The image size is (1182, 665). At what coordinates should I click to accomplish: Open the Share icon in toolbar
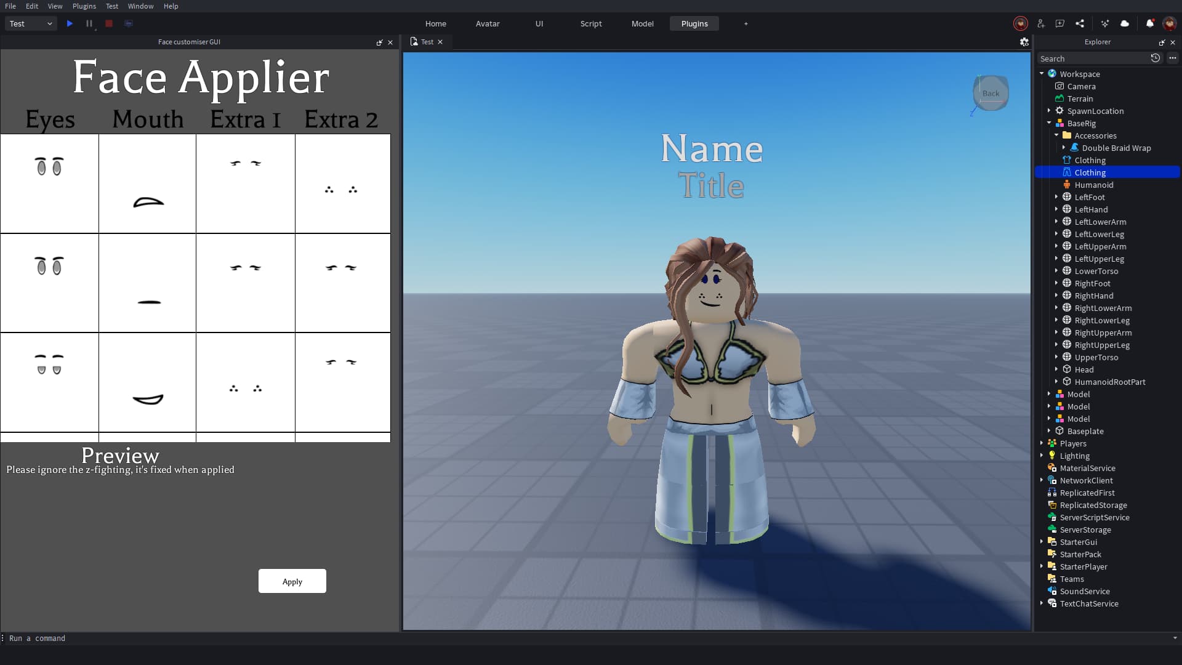[x=1080, y=23]
